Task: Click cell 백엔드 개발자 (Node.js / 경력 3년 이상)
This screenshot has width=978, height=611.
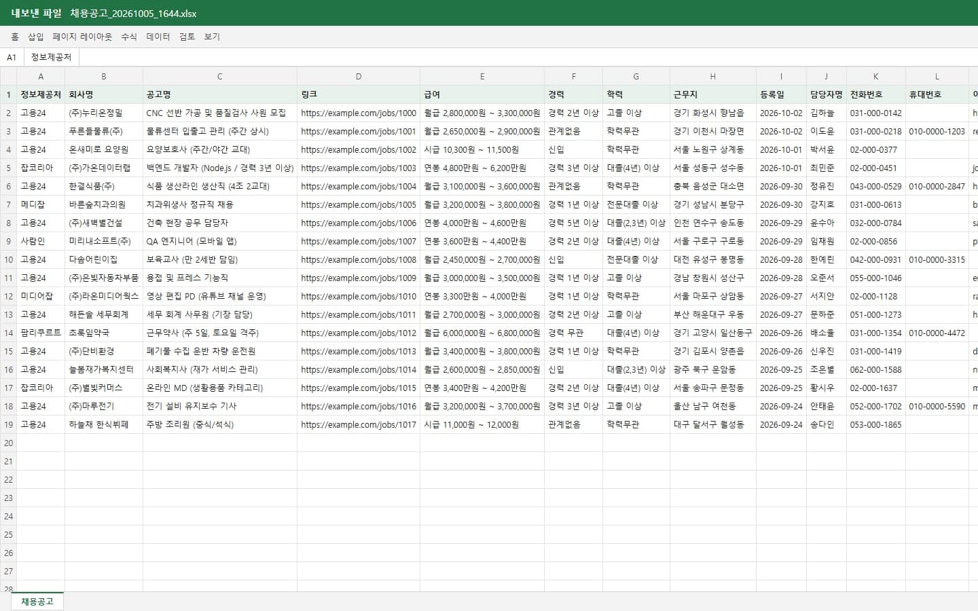Action: (x=220, y=168)
